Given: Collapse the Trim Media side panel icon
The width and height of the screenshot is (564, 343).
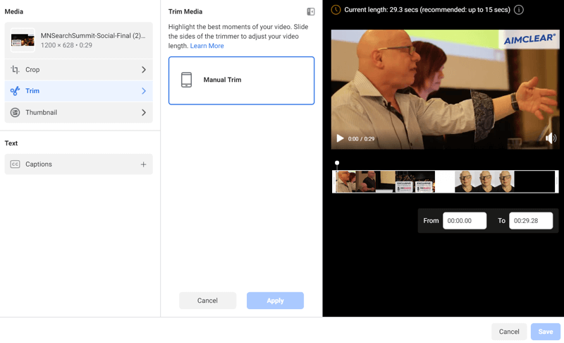Looking at the screenshot, I should click(x=310, y=12).
